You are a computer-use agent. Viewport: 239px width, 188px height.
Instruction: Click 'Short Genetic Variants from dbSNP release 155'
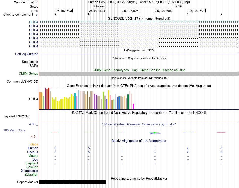[x=139, y=78]
